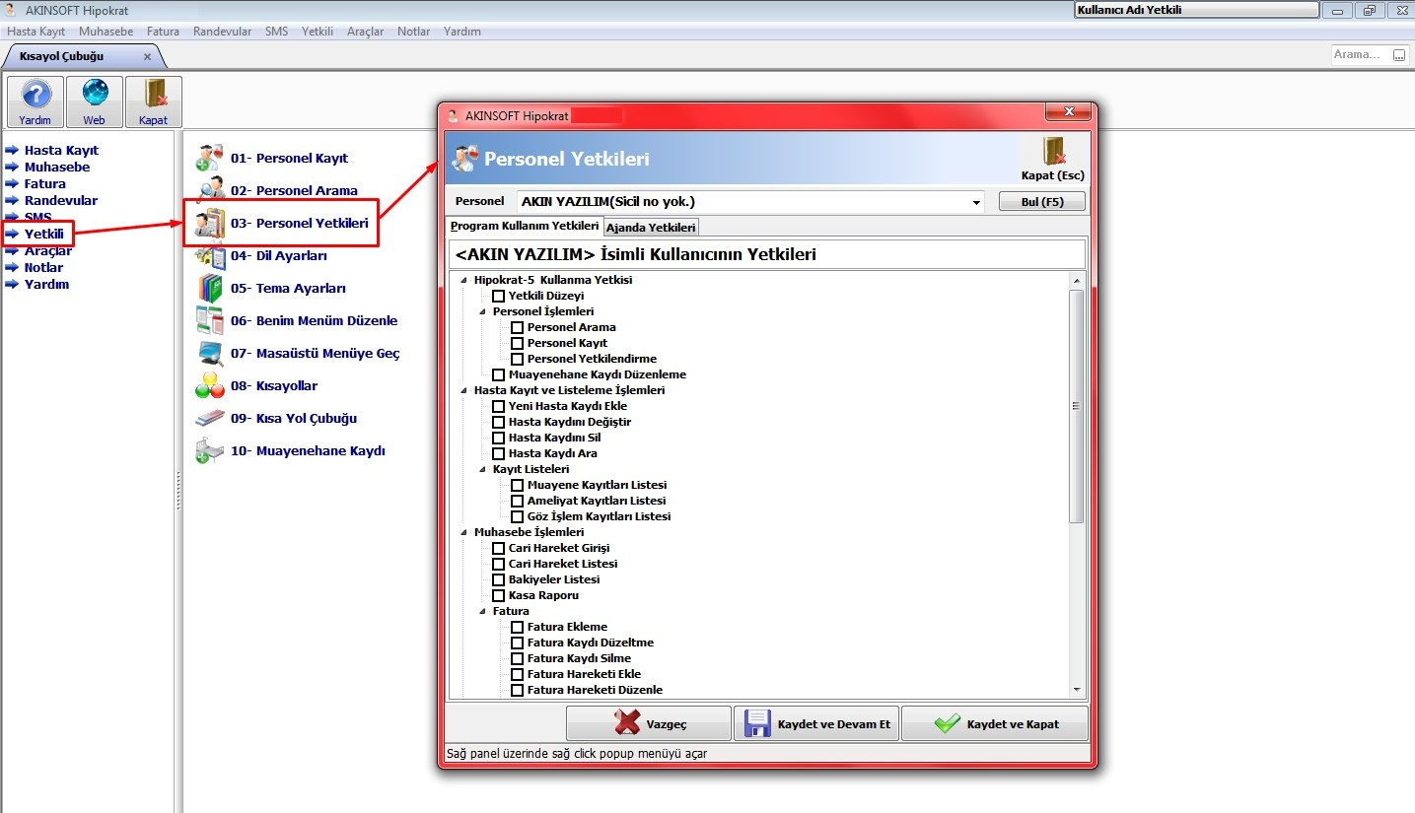Check Muayene Kayıtları Listesi checkbox
The image size is (1415, 813).
point(518,485)
